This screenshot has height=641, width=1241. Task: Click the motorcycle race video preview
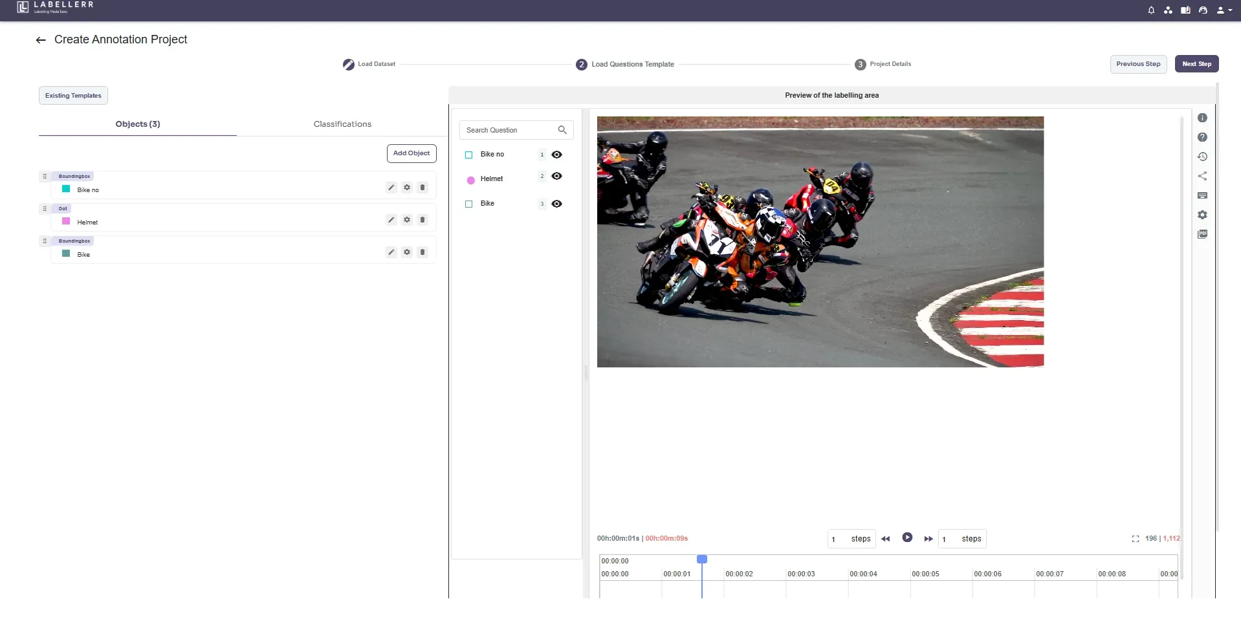tap(820, 242)
